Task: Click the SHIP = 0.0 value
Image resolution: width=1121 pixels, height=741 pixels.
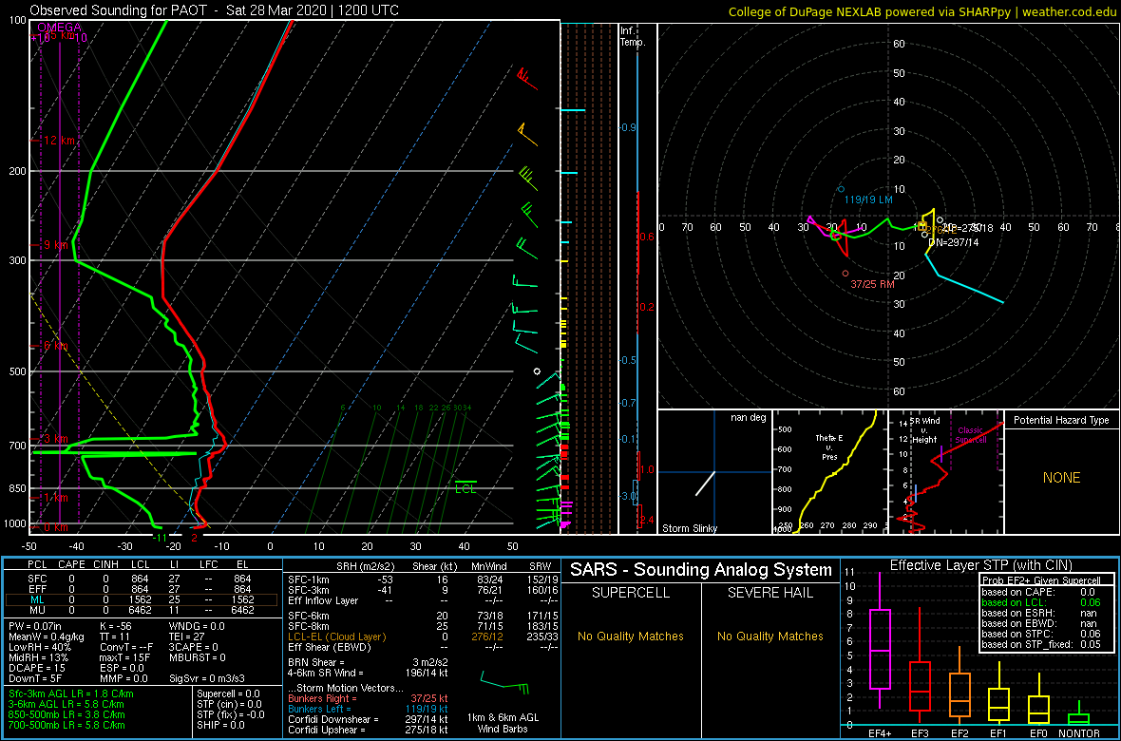Action: [x=221, y=724]
